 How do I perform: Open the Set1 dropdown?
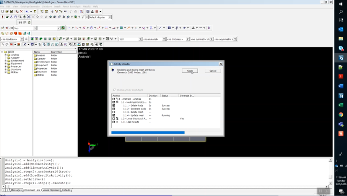(140, 39)
